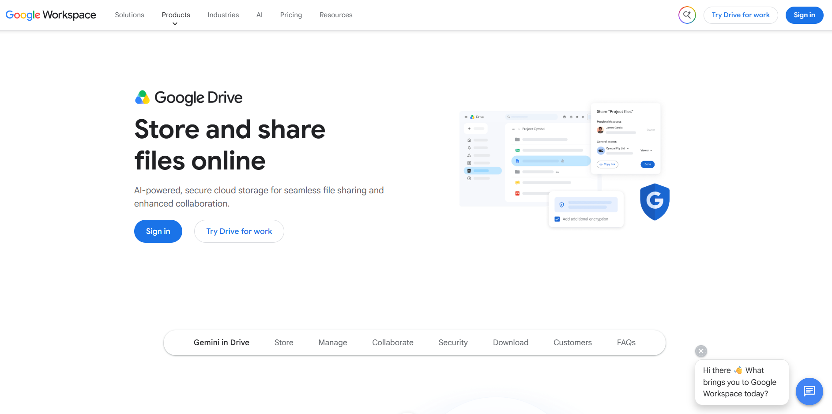832x414 pixels.
Task: Click the Sign in button in header
Action: click(x=804, y=15)
